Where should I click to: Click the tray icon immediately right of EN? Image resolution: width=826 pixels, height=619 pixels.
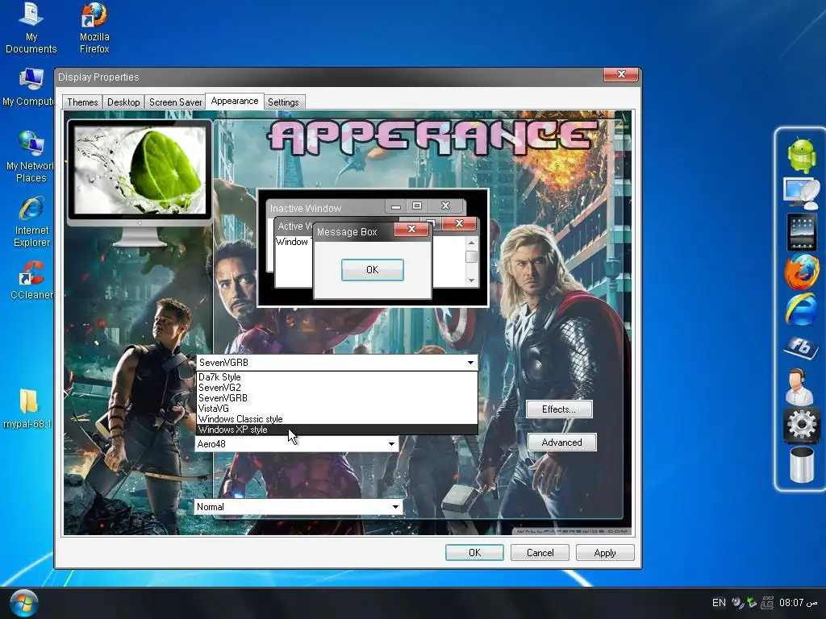pyautogui.click(x=737, y=603)
